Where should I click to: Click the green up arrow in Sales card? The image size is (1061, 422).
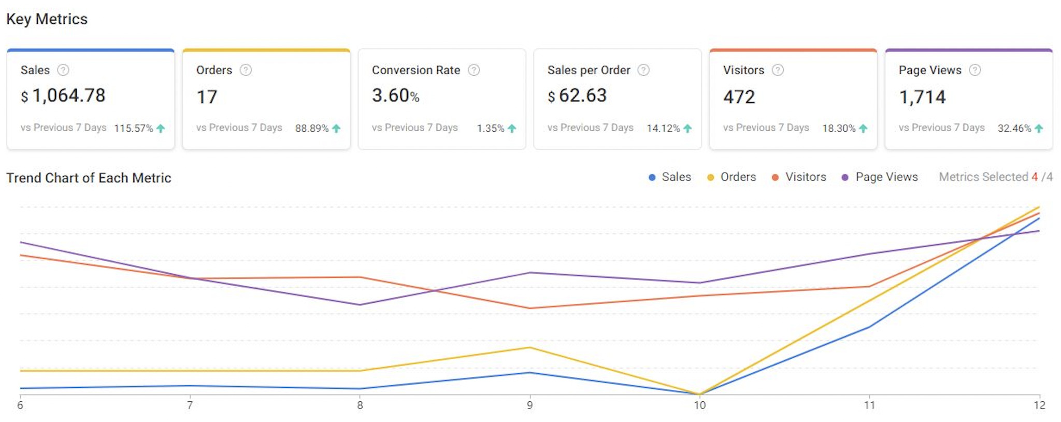pyautogui.click(x=161, y=128)
